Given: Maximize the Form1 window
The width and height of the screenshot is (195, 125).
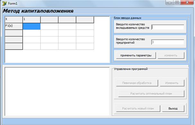Looking at the screenshot, I should 177,2.
